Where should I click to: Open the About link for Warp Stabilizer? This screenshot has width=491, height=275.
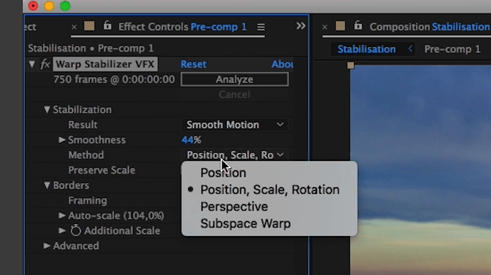pyautogui.click(x=283, y=64)
